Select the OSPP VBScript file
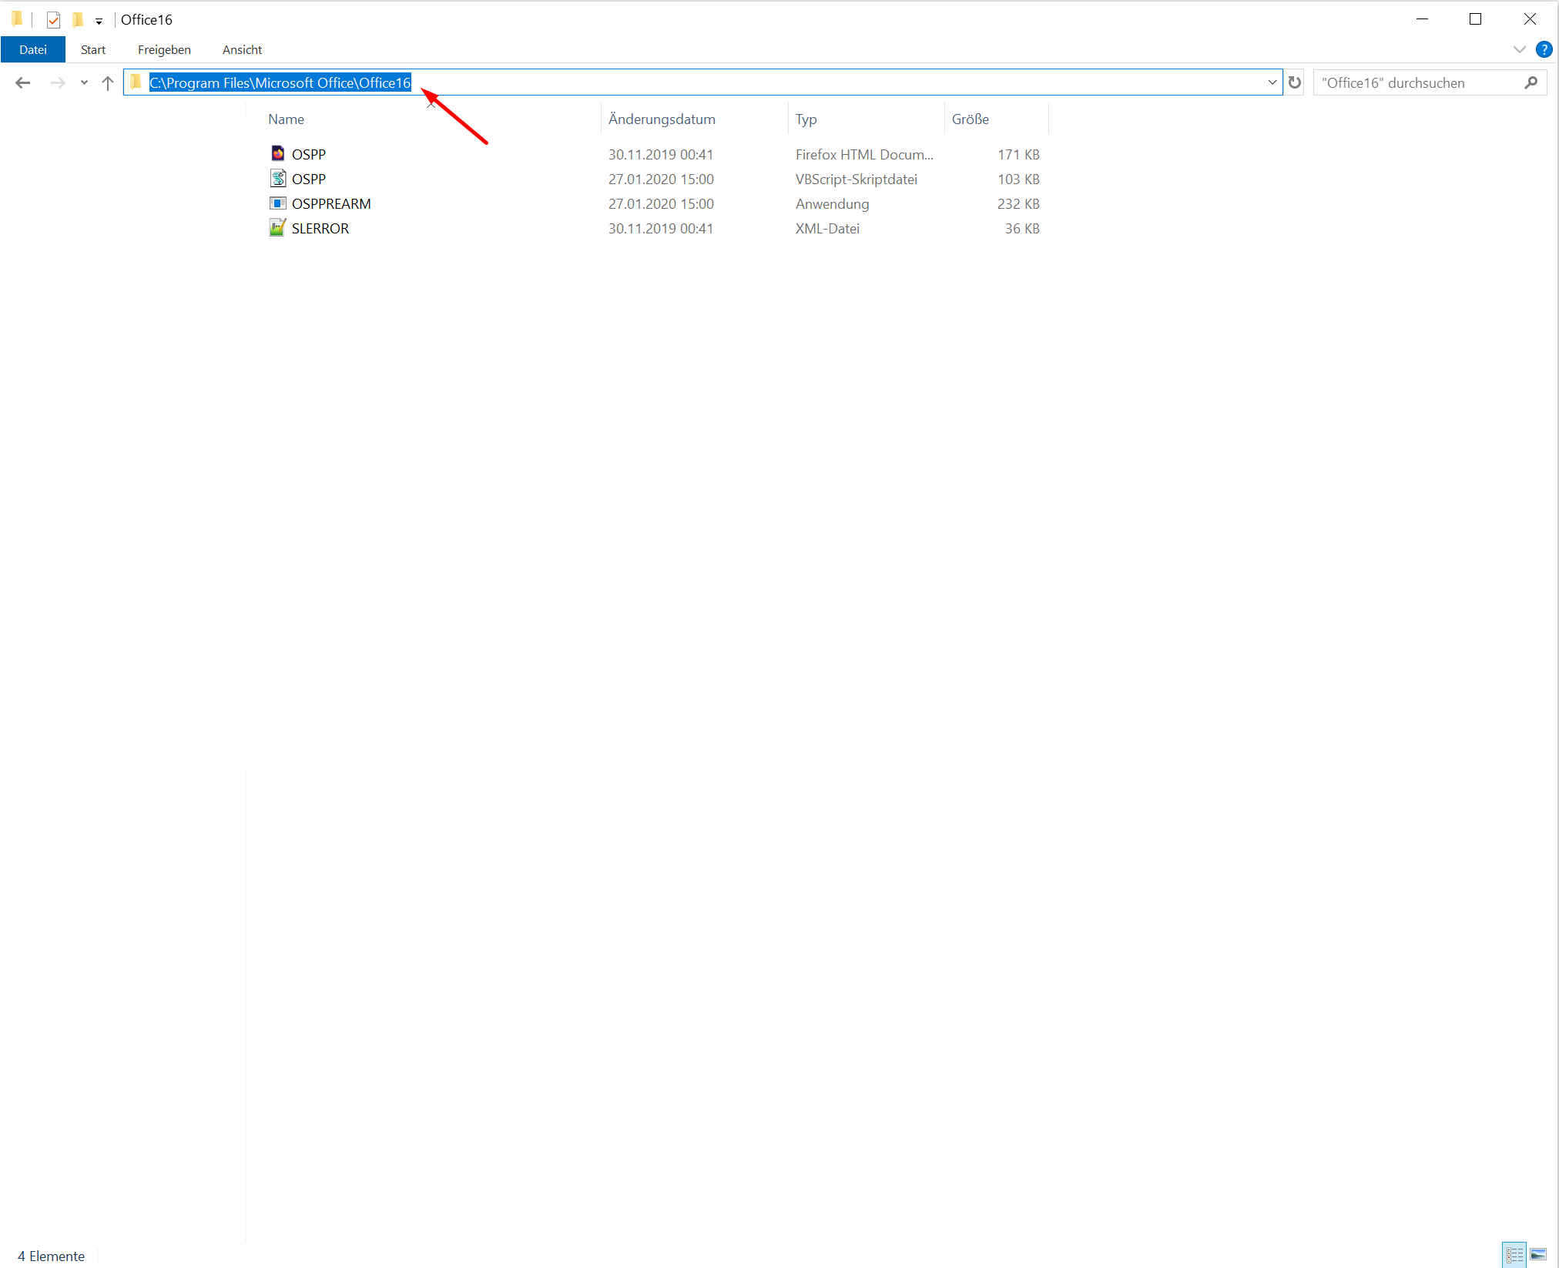1559x1268 pixels. point(309,179)
